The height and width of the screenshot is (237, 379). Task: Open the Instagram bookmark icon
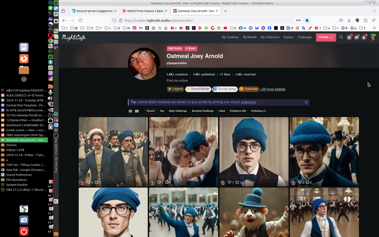134,28
